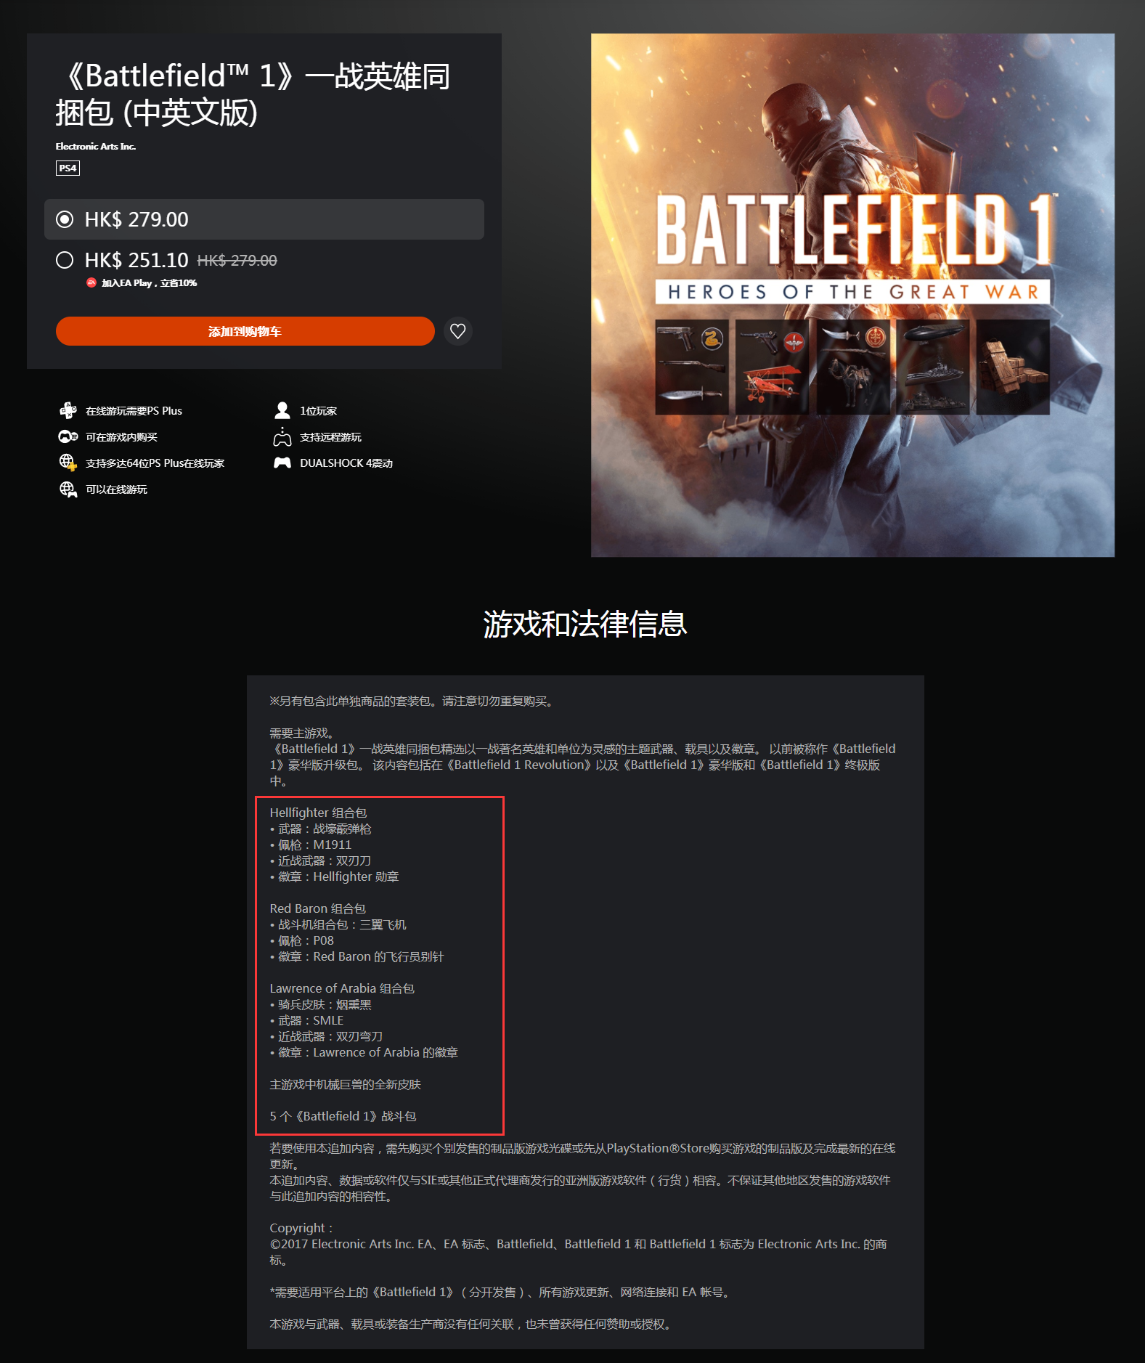This screenshot has height=1363, width=1145.
Task: Click the heart wishlist icon
Action: (457, 331)
